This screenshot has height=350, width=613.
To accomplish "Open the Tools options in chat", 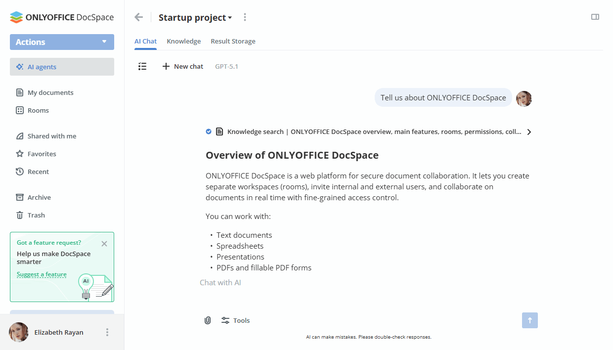I will (236, 320).
